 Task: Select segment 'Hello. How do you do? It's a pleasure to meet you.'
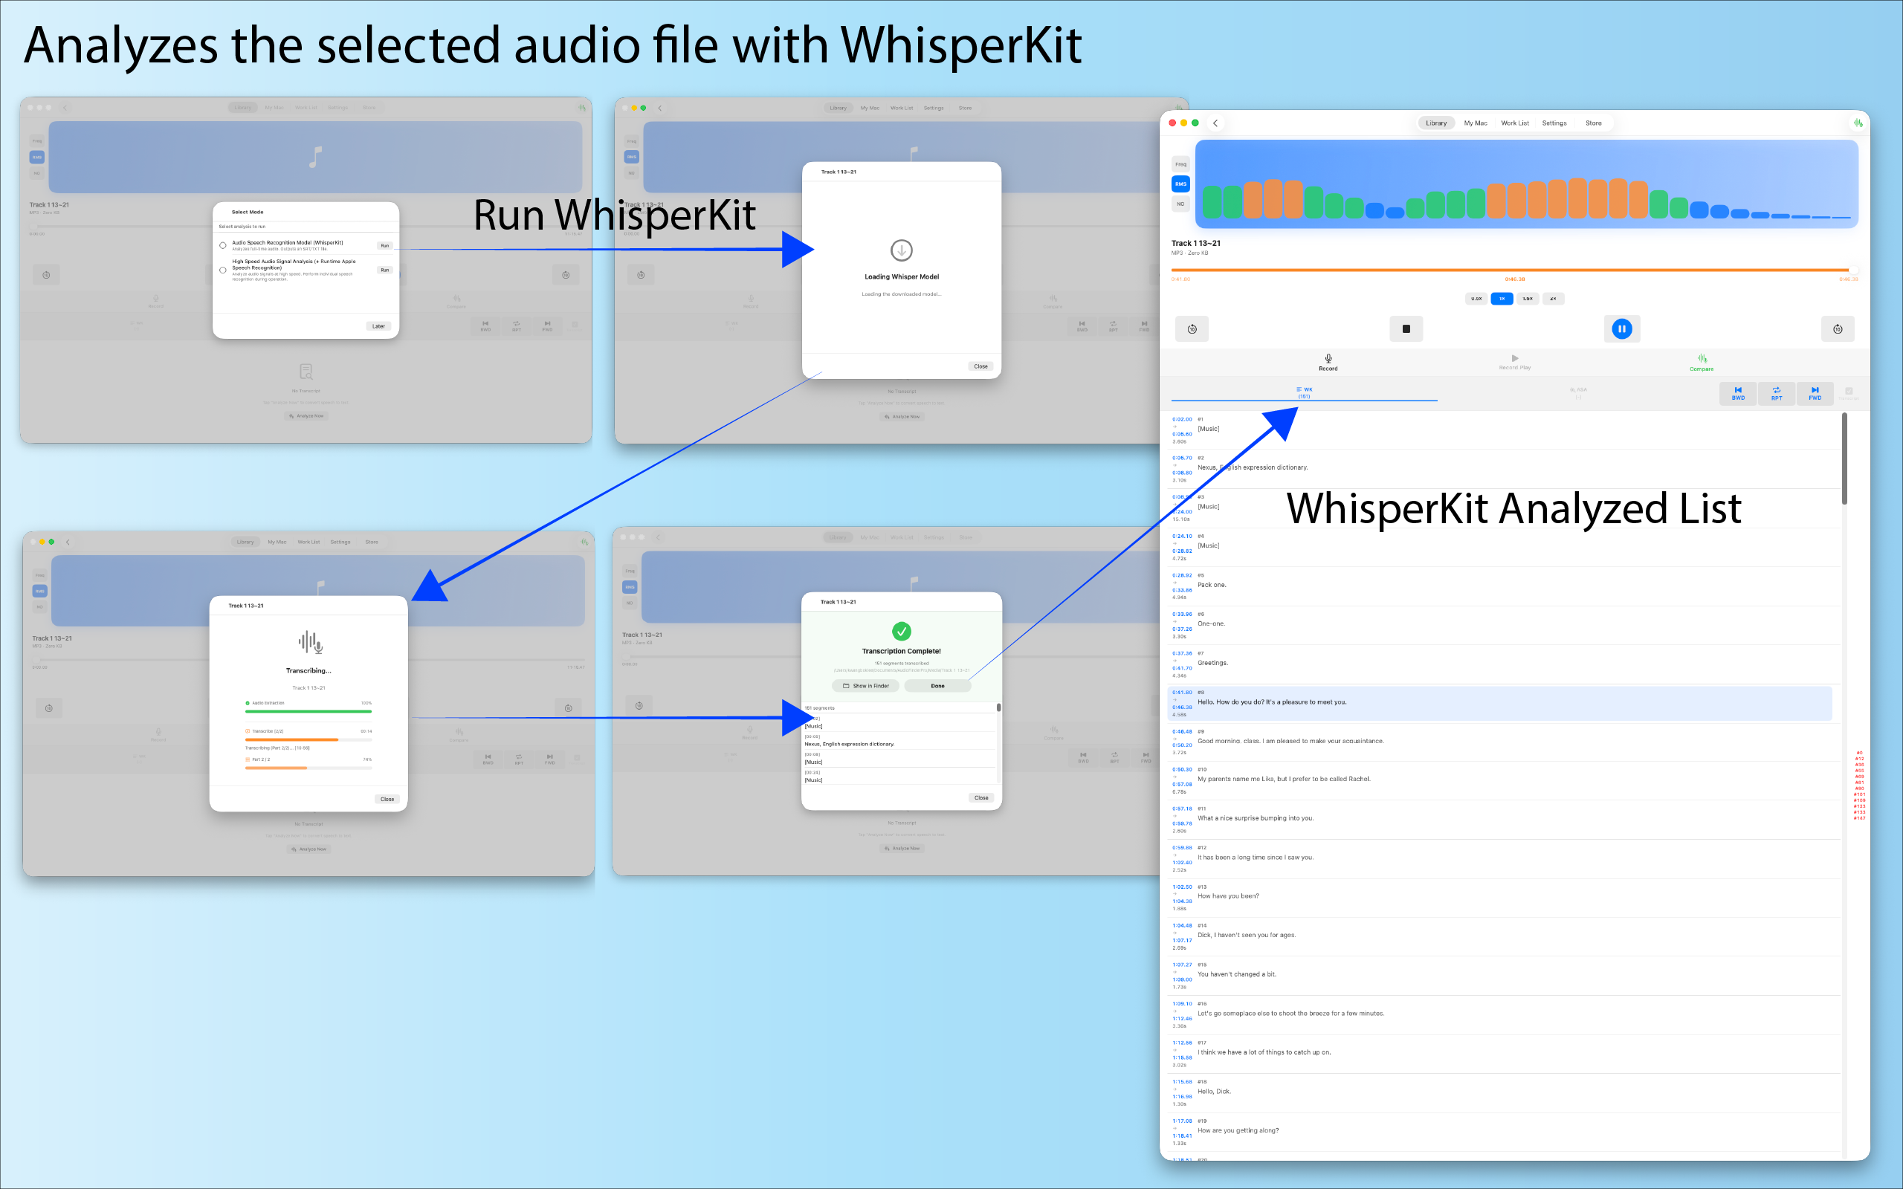1500,703
